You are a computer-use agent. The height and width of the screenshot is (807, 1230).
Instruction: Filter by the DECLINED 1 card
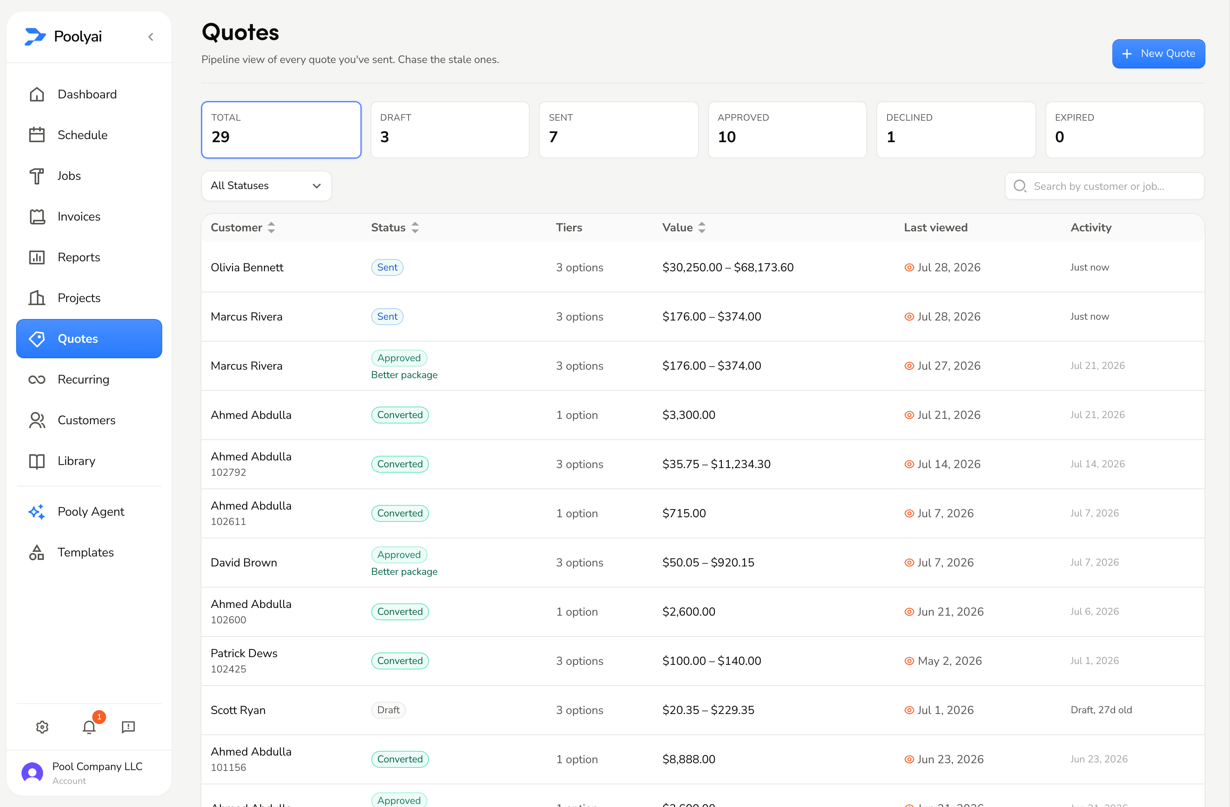pos(956,130)
